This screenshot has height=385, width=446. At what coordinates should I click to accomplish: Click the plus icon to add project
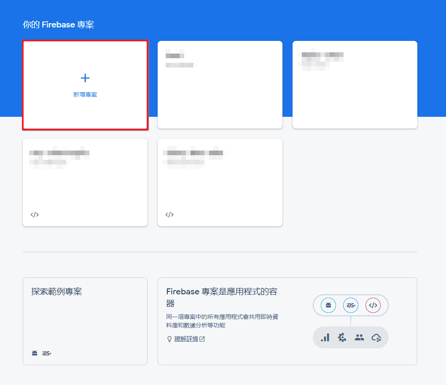tap(85, 78)
